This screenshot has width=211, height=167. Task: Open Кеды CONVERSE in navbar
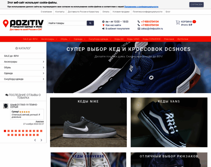pyautogui.click(x=152, y=39)
